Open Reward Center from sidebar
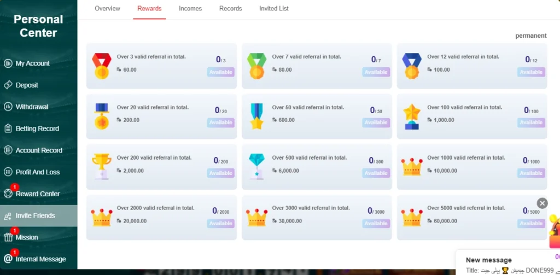 click(37, 194)
